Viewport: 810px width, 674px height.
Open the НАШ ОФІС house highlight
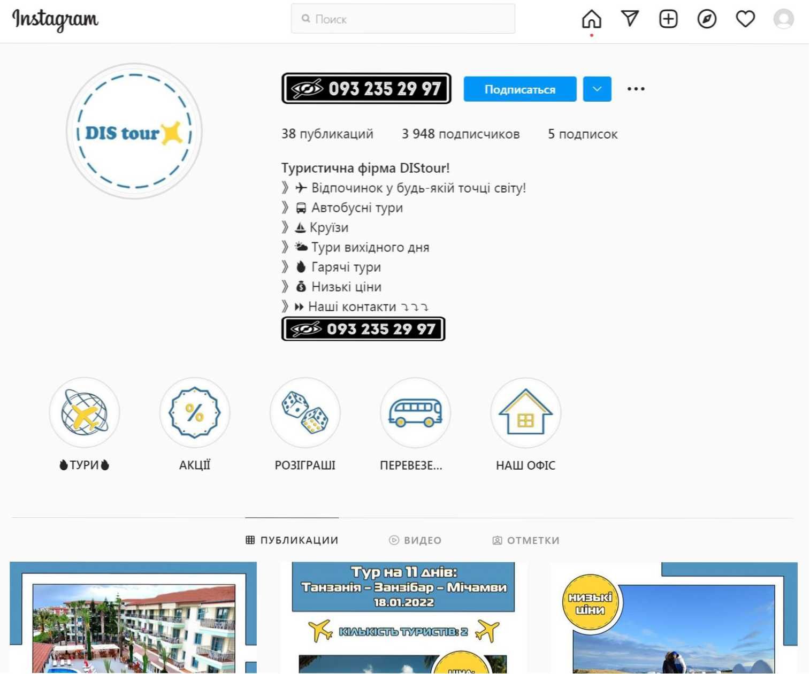pyautogui.click(x=525, y=412)
